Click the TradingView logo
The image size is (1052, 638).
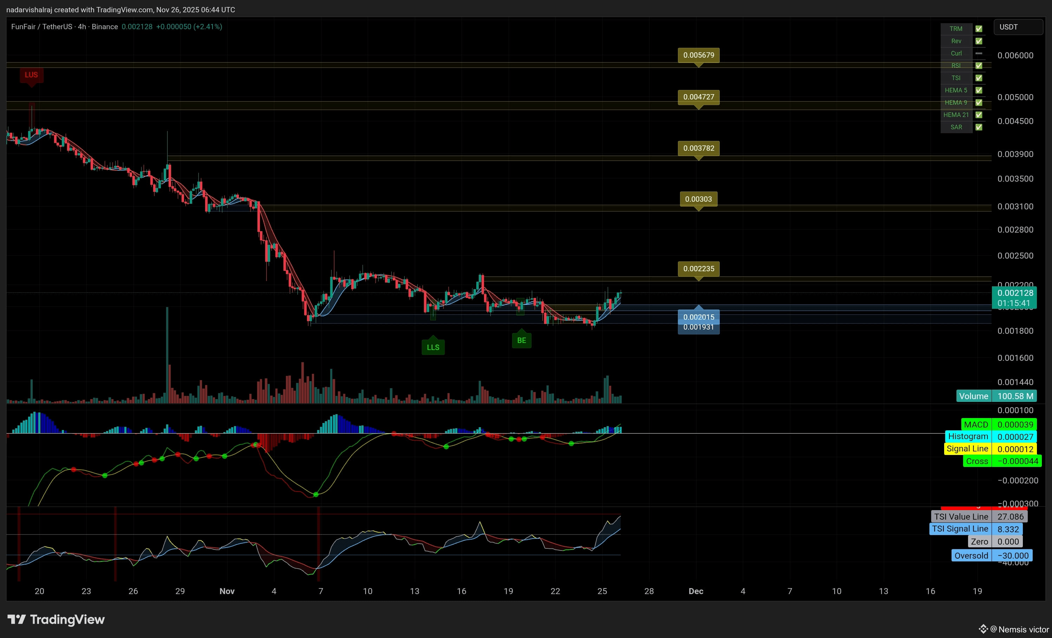56,619
